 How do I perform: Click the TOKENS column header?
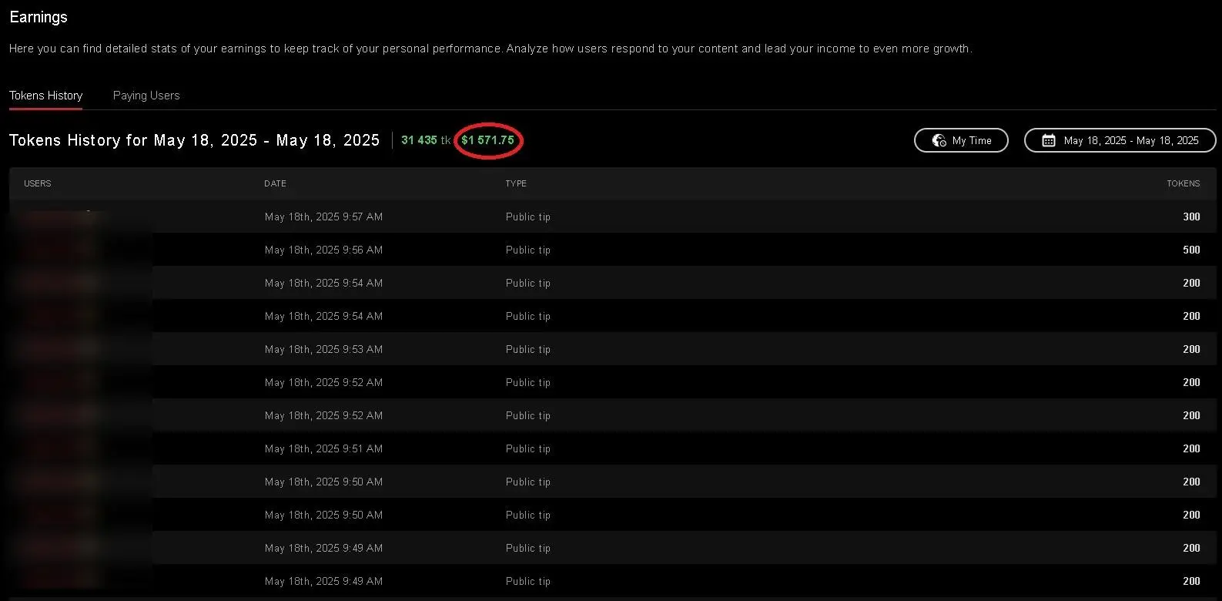tap(1183, 183)
